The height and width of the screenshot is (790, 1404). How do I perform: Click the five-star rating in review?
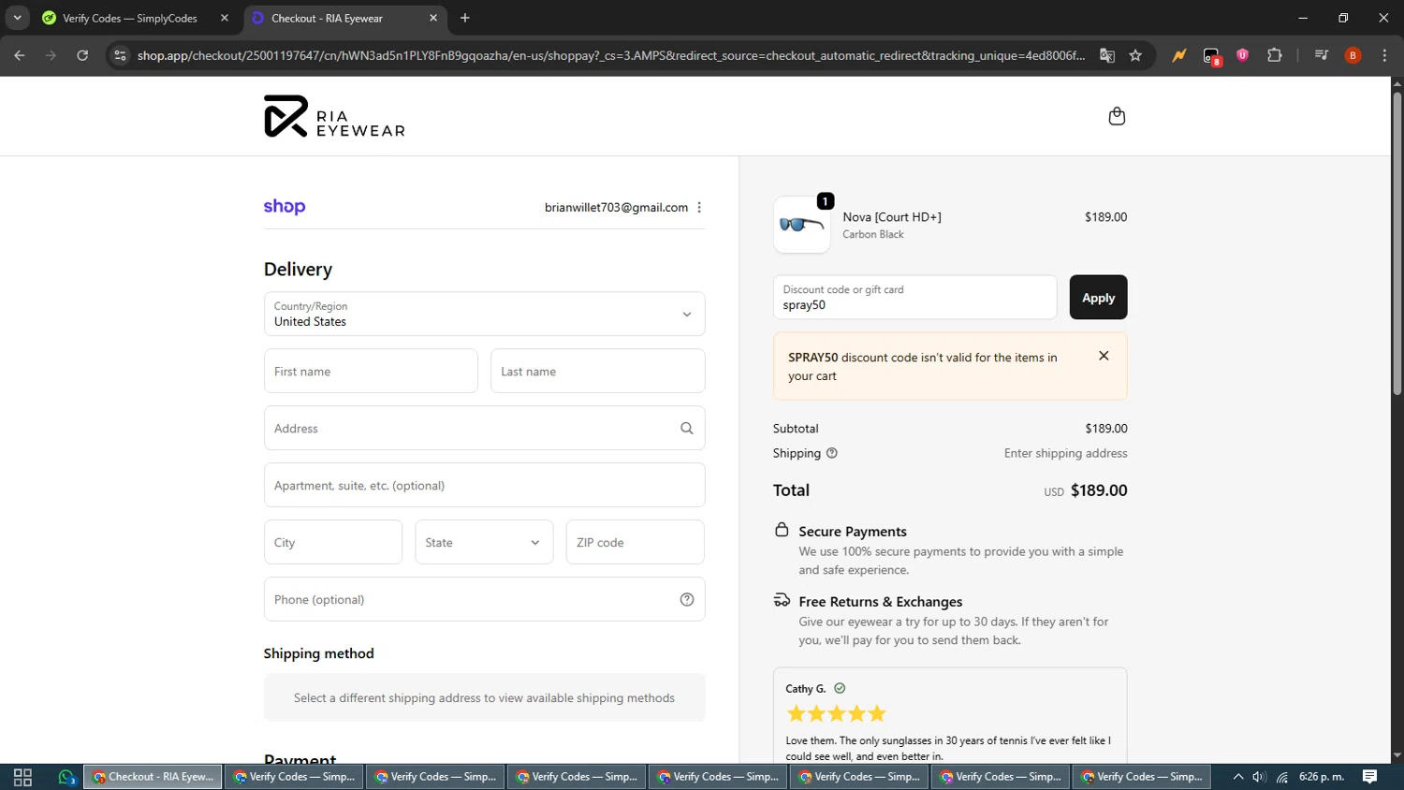coord(836,714)
